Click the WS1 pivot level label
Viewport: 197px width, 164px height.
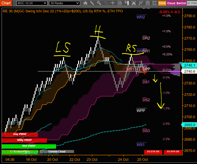pyautogui.click(x=141, y=145)
